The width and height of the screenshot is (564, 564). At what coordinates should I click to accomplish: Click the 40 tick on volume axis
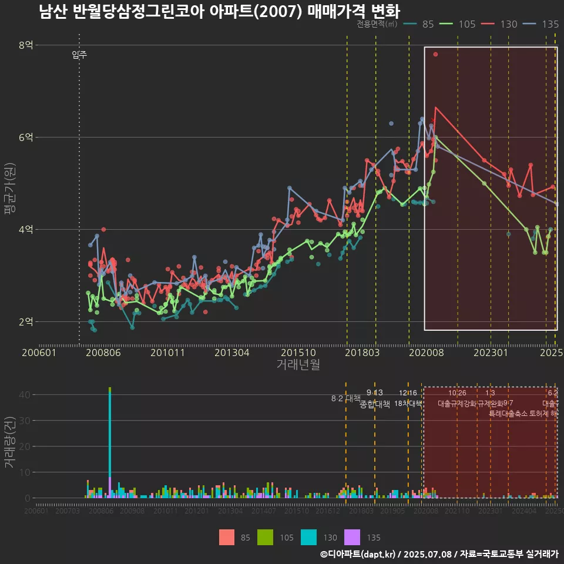[x=25, y=395]
